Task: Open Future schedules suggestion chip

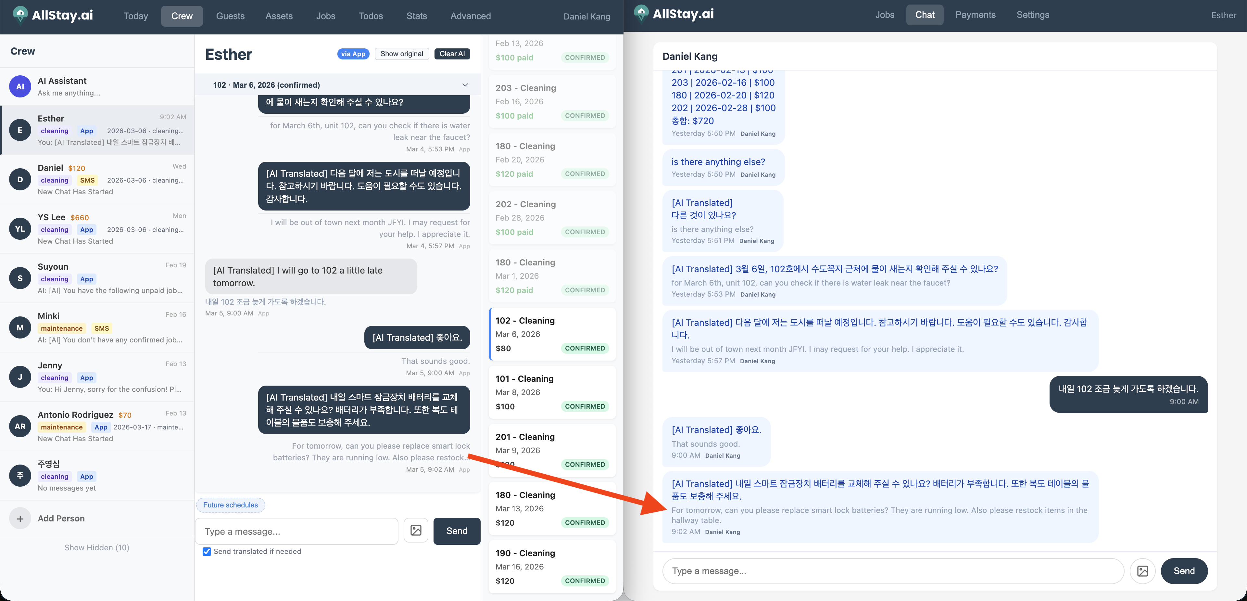Action: (x=231, y=505)
